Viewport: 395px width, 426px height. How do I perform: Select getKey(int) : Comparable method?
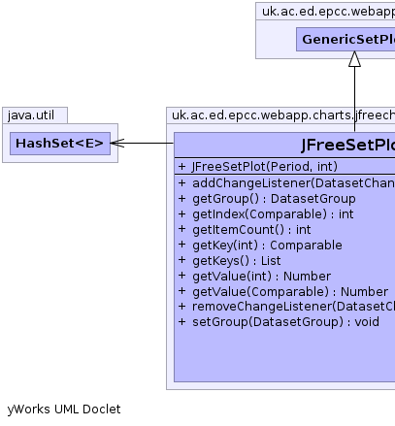[267, 246]
